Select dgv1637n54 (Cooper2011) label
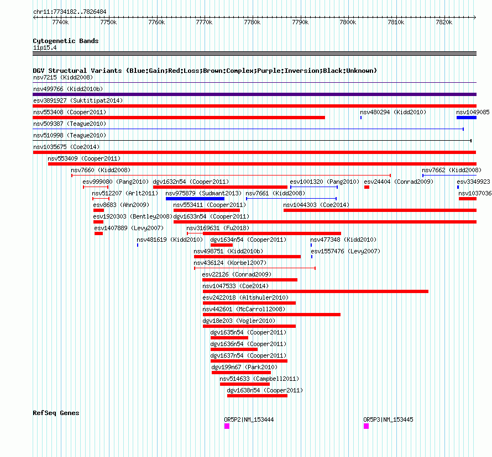Viewport: 492px width, 457px height. [x=249, y=355]
